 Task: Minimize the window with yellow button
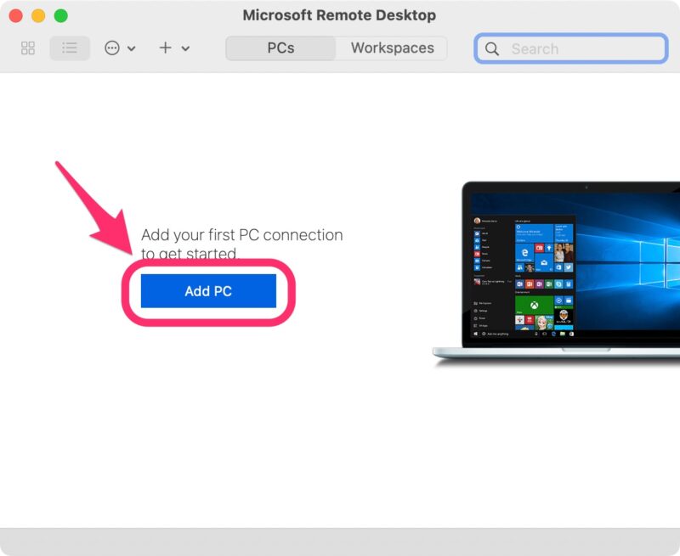(38, 15)
